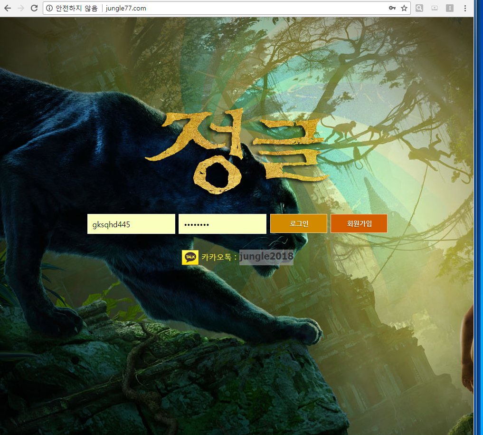483x435 pixels.
Task: Reload the jungle77.com page
Action: click(x=34, y=9)
